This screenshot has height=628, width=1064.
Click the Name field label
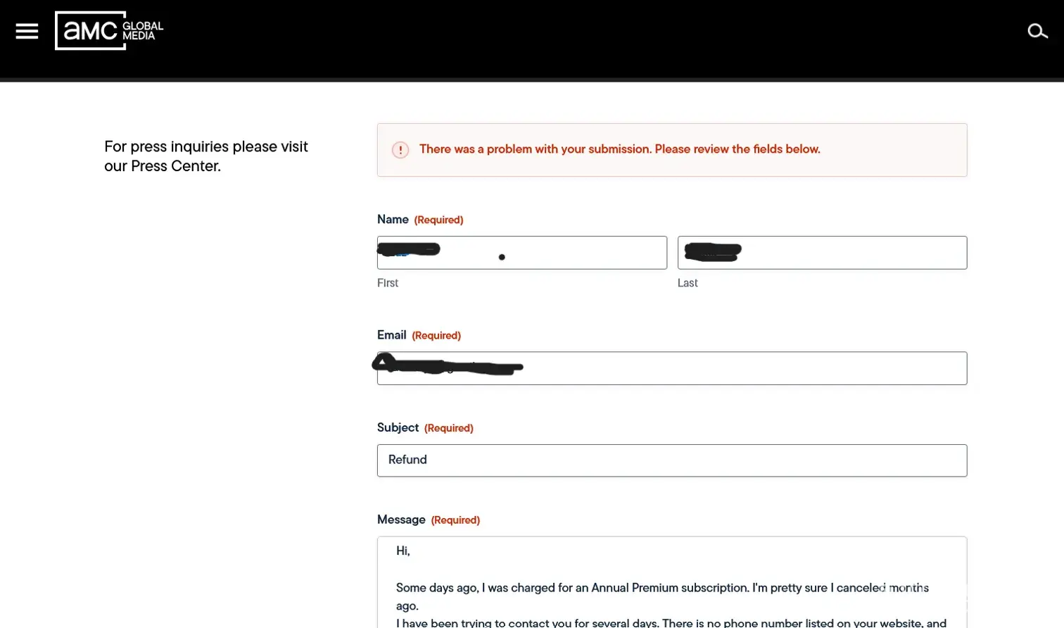click(x=393, y=220)
